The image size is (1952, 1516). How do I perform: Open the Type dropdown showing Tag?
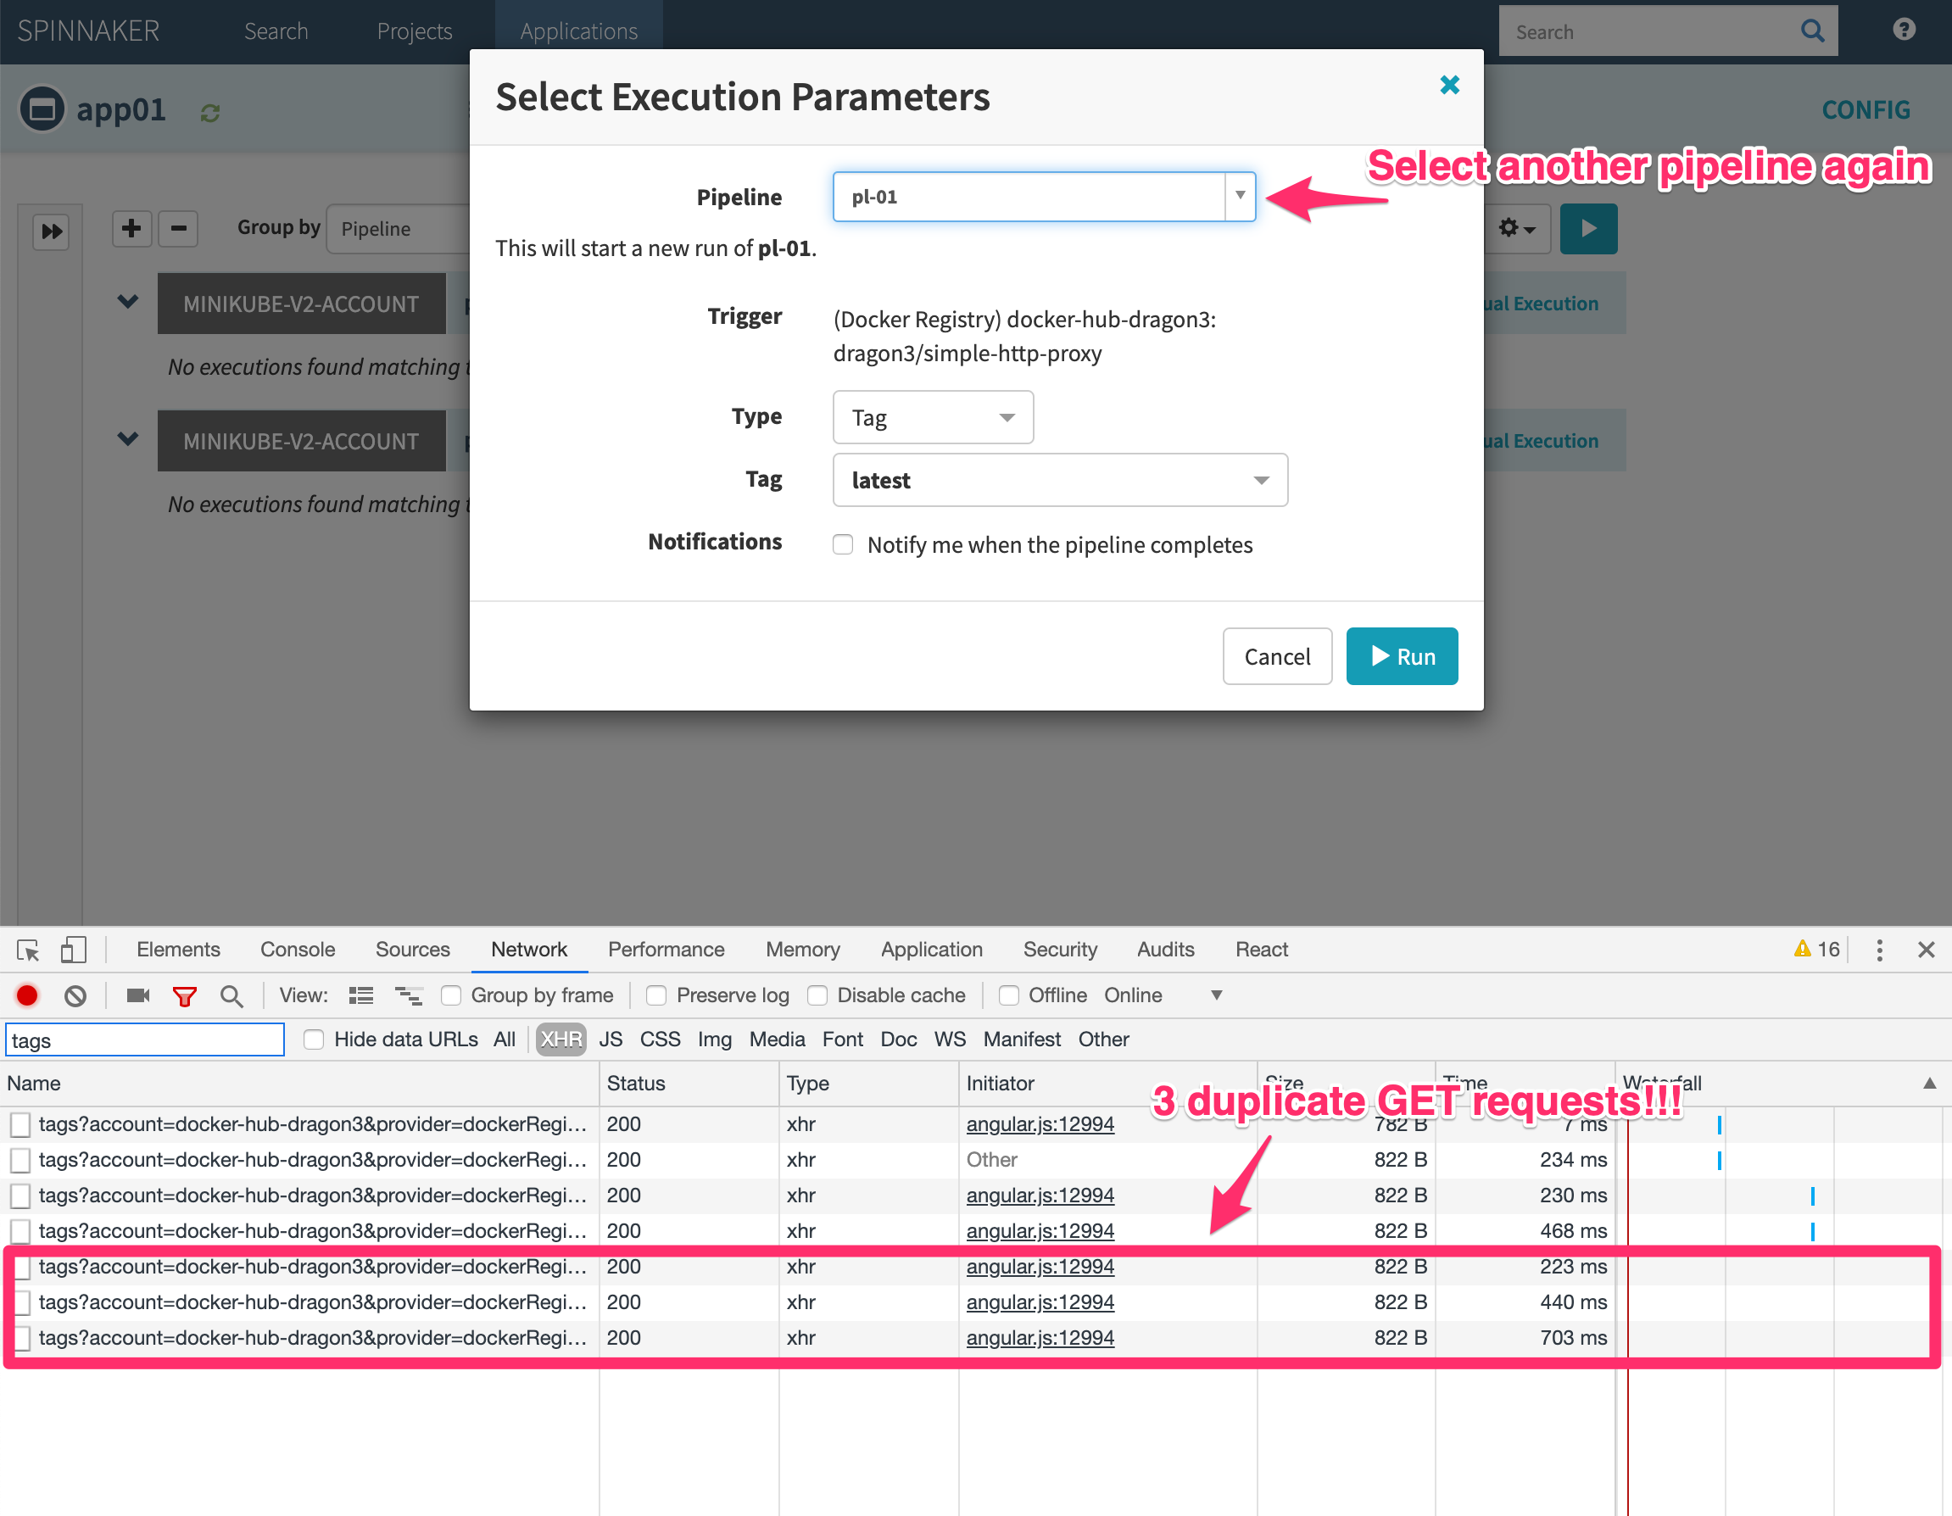[932, 417]
